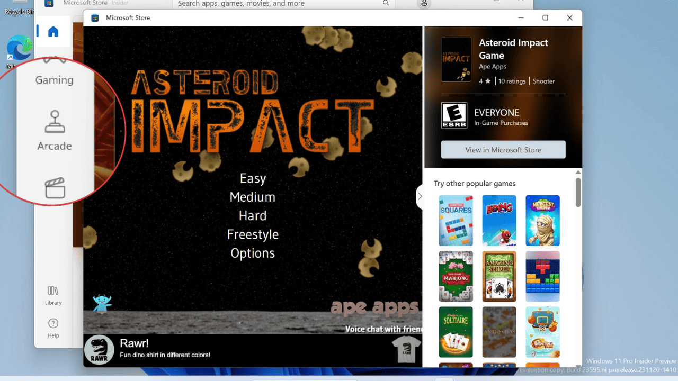The width and height of the screenshot is (678, 381).
Task: Click the Microsoft Store icon in popup title bar
Action: 95,17
